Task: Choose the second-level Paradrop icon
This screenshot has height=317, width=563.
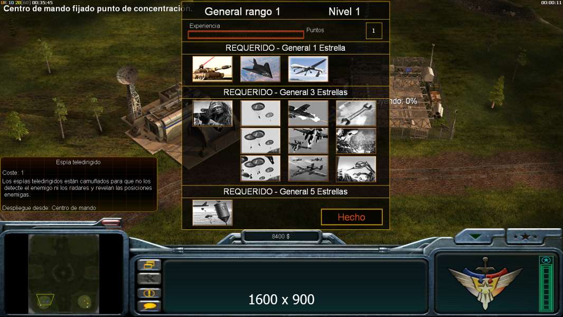Action: pos(260,141)
